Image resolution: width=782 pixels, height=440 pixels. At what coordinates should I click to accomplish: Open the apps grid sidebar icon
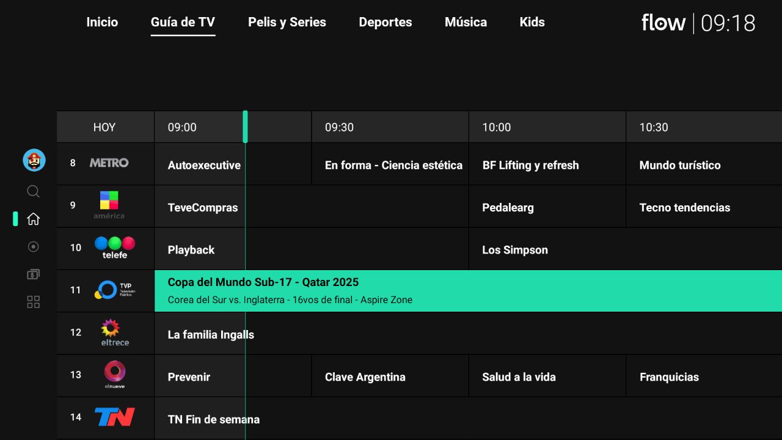pyautogui.click(x=34, y=302)
